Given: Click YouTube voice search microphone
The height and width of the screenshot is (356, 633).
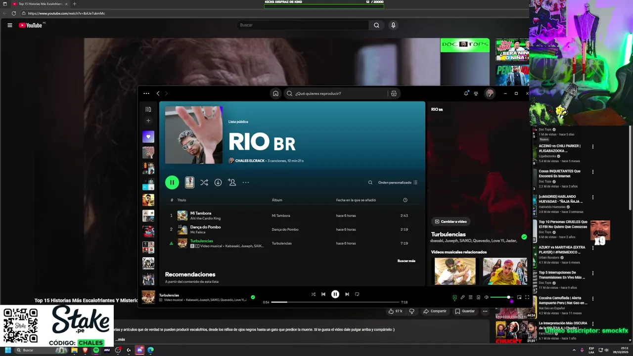Looking at the screenshot, I should click(393, 25).
